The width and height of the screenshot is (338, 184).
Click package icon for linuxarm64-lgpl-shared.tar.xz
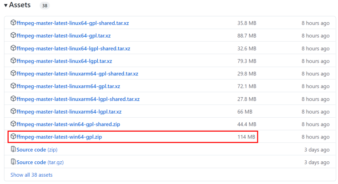[x=13, y=99]
